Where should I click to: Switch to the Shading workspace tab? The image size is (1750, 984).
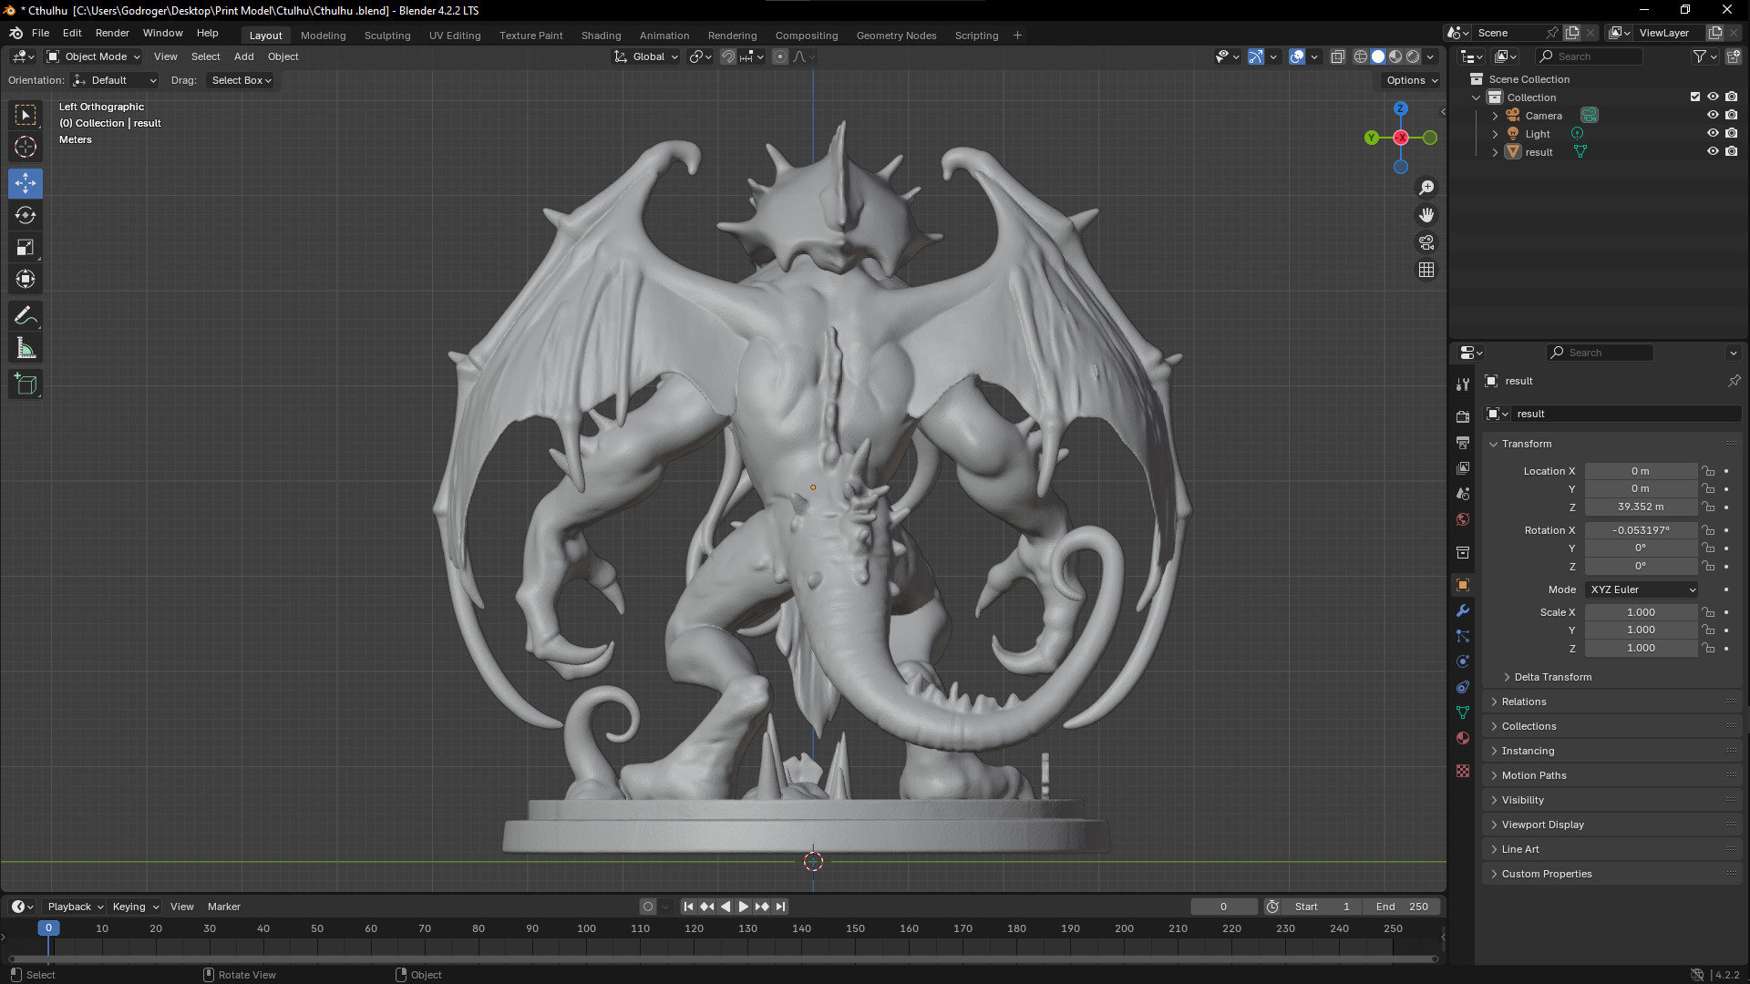click(602, 36)
